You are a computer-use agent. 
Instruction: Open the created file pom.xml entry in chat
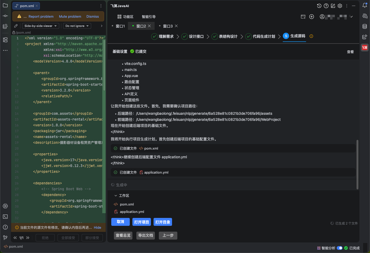click(x=233, y=148)
